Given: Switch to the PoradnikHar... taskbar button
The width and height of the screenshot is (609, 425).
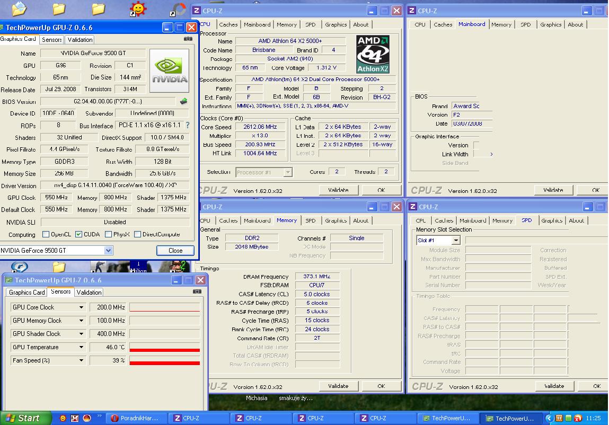Looking at the screenshot, I should (x=136, y=418).
